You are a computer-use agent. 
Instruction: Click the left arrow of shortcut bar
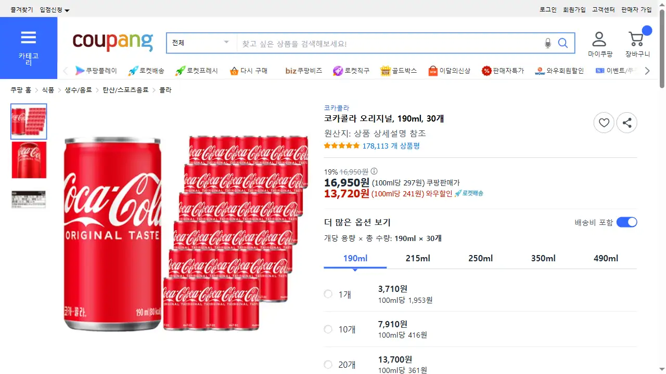(x=65, y=71)
